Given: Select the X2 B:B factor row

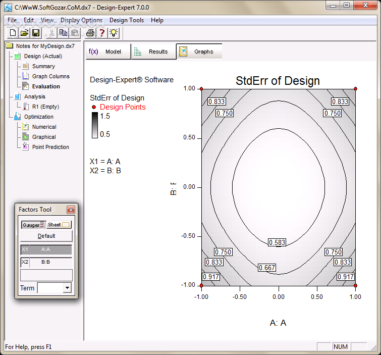Looking at the screenshot, I should point(46,262).
